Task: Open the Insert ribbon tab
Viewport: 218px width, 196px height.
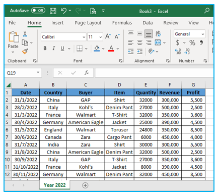Action: click(57, 23)
